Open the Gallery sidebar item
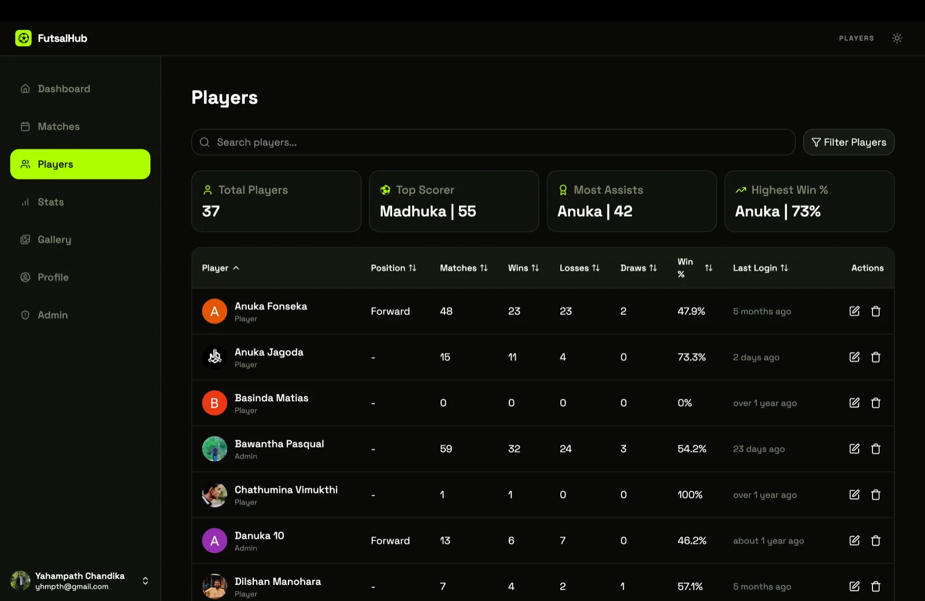Viewport: 925px width, 601px height. pyautogui.click(x=80, y=239)
